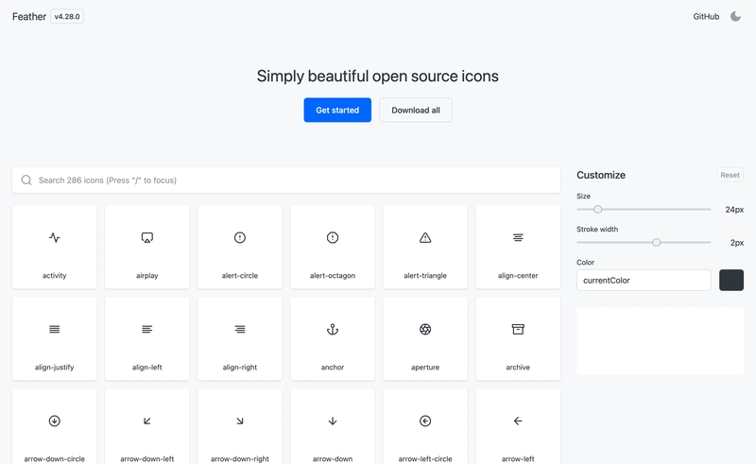Pick the arrow-down-right icon
The width and height of the screenshot is (756, 464).
(240, 426)
